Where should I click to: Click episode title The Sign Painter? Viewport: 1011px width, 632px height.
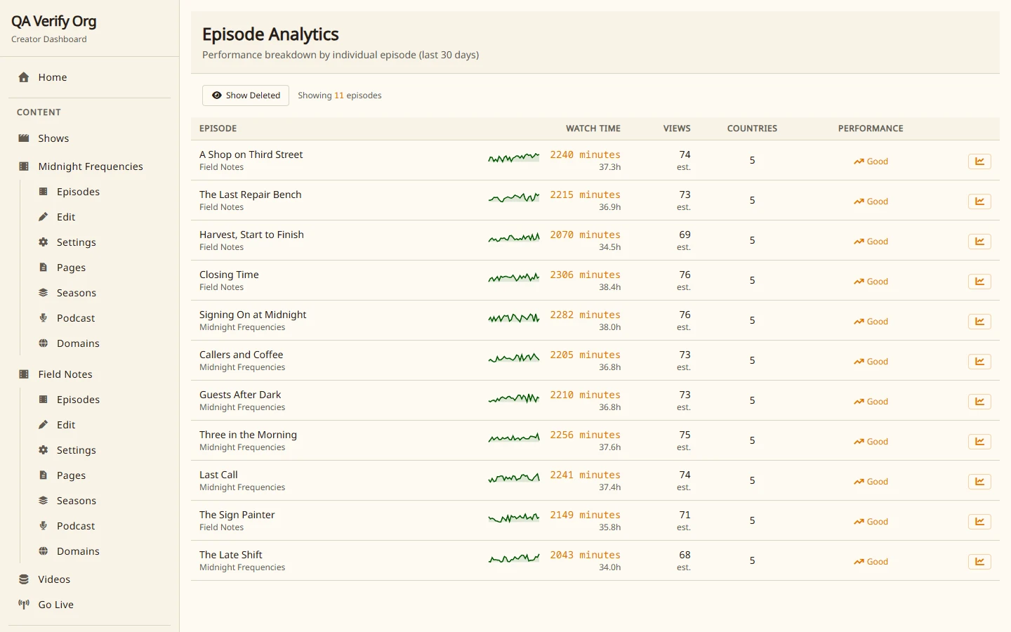tap(237, 515)
